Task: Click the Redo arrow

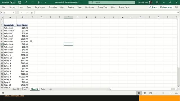Action: tap(33, 2)
